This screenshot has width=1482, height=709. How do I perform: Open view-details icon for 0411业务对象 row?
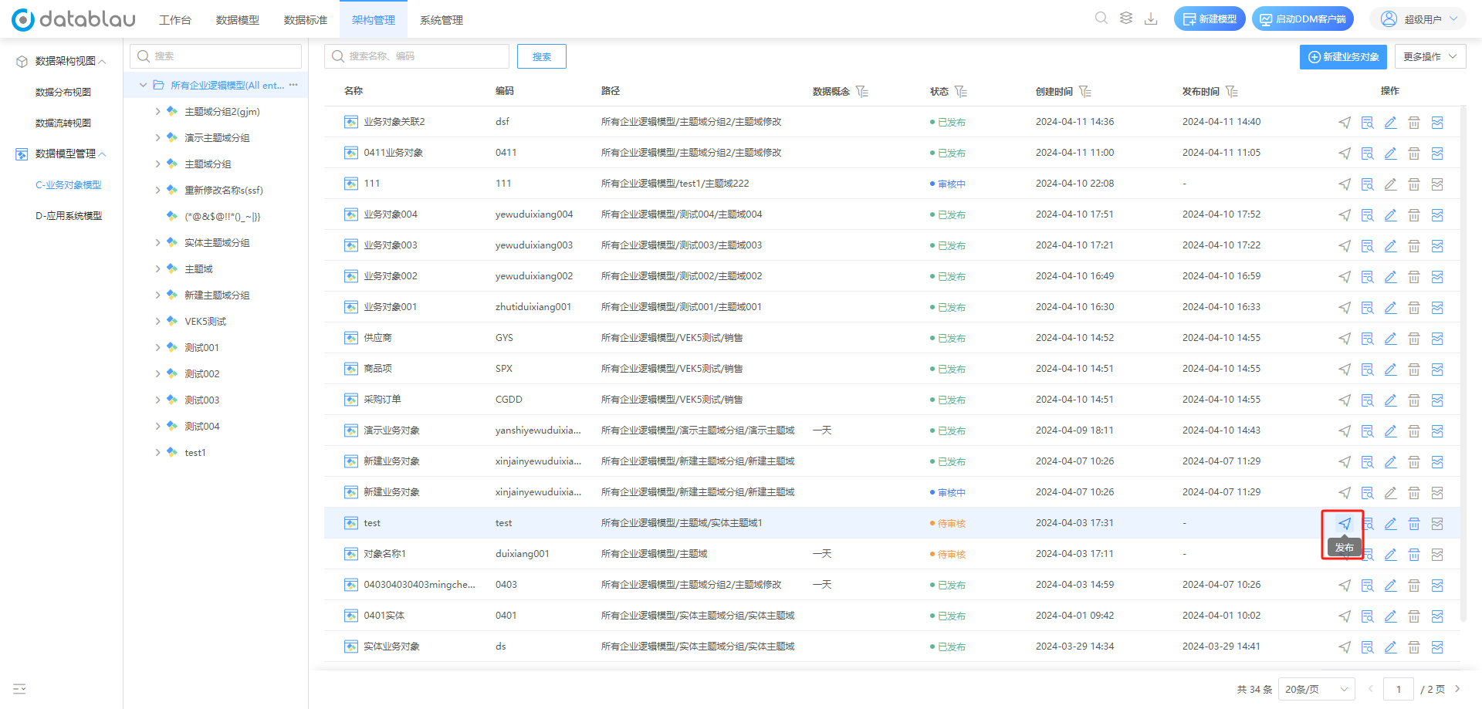(1368, 154)
